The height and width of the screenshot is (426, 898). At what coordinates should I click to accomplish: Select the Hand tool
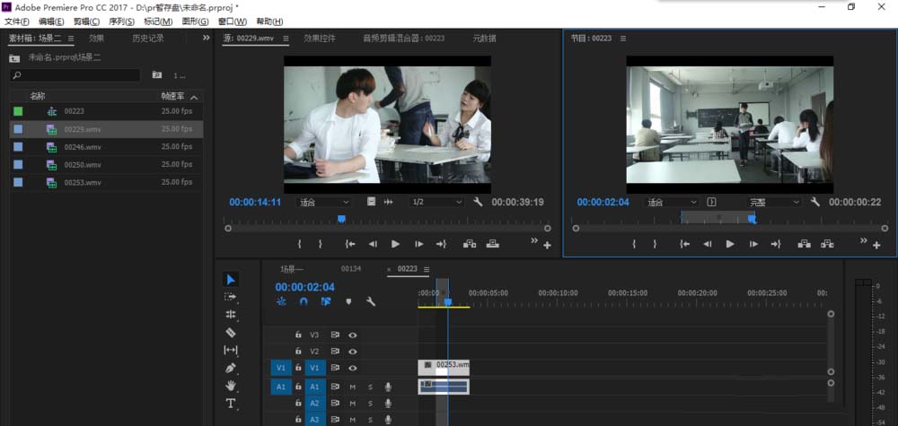click(231, 386)
